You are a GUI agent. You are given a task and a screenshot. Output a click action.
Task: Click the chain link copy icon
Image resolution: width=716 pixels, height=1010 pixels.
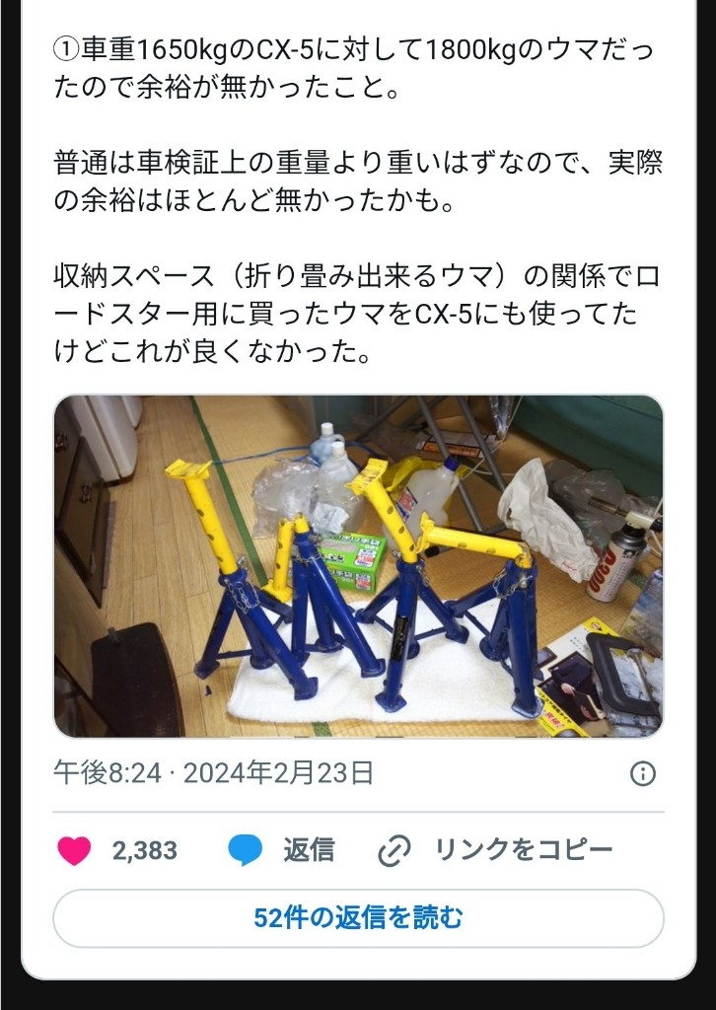point(394,851)
